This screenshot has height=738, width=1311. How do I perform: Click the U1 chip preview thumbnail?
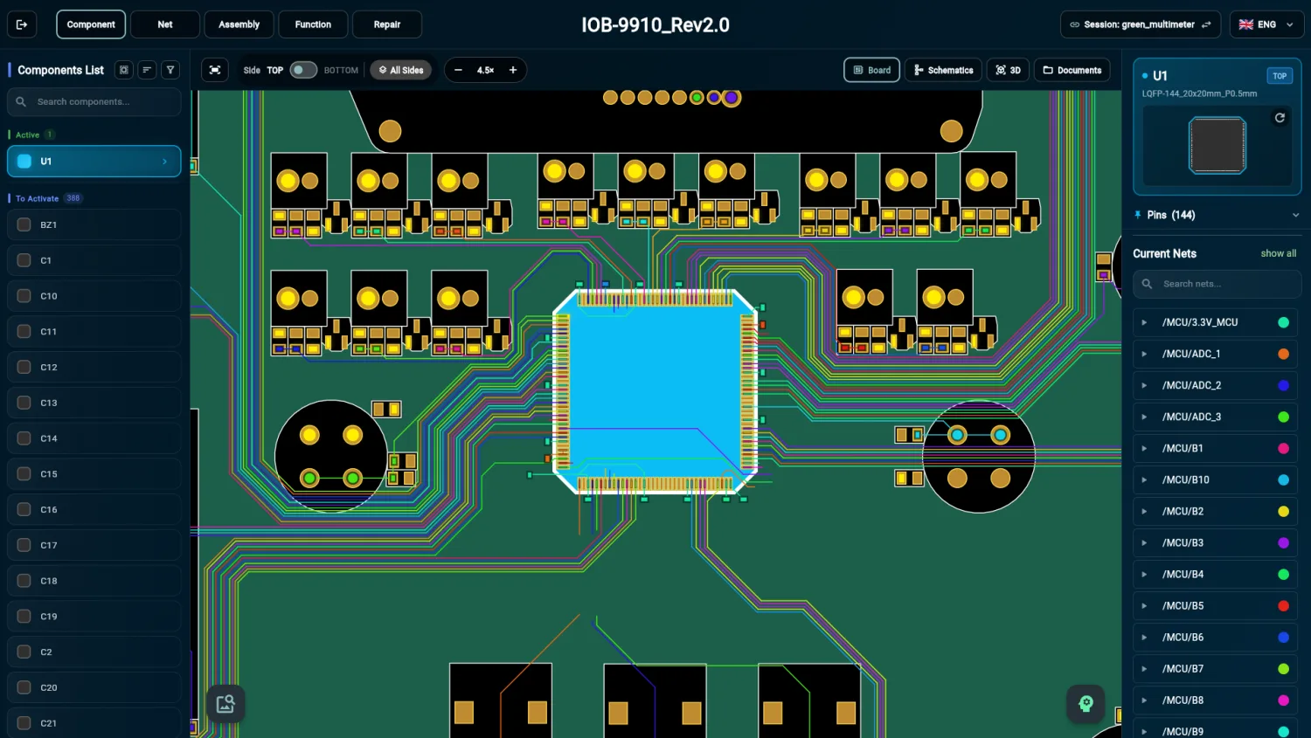[x=1217, y=145]
